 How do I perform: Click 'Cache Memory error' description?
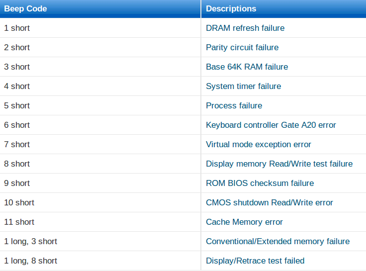point(244,222)
